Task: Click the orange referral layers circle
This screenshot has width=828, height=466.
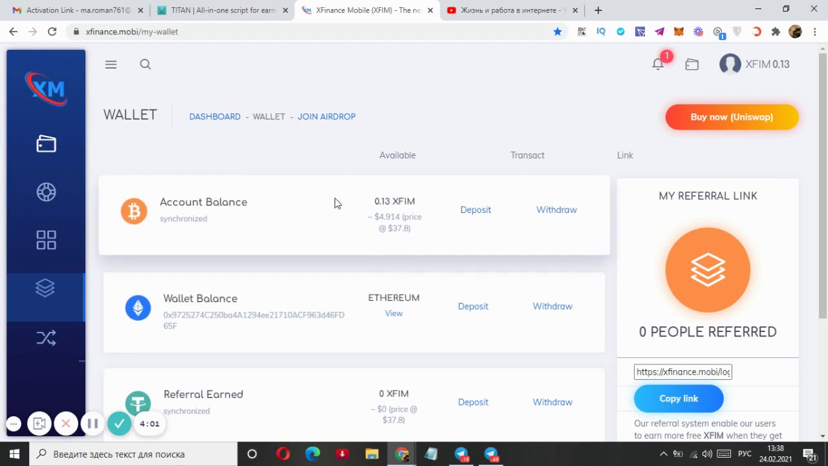Action: (x=708, y=270)
